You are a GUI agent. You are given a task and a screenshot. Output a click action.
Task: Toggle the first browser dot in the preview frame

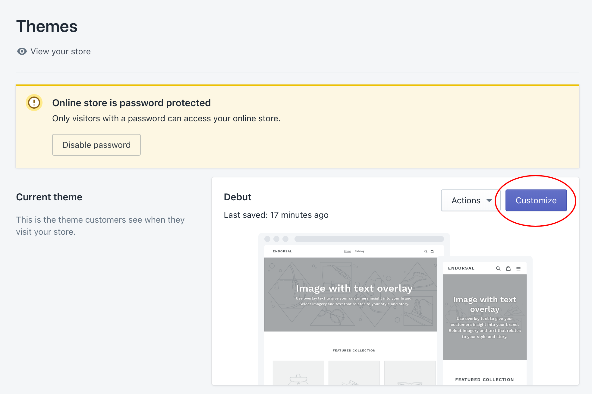coord(267,239)
